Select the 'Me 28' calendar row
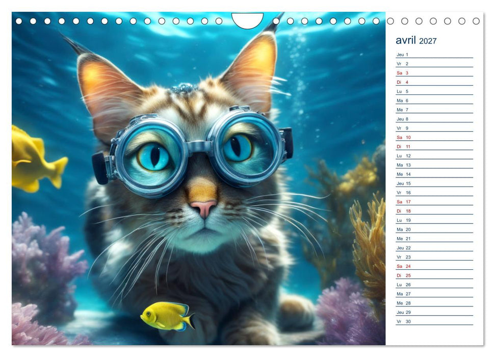Screen dimensions: 495x357 434,302
